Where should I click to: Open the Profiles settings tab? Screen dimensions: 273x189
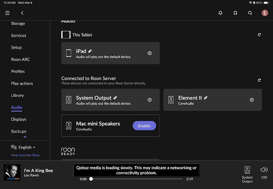click(18, 71)
